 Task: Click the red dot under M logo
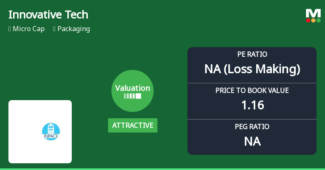tap(309, 20)
